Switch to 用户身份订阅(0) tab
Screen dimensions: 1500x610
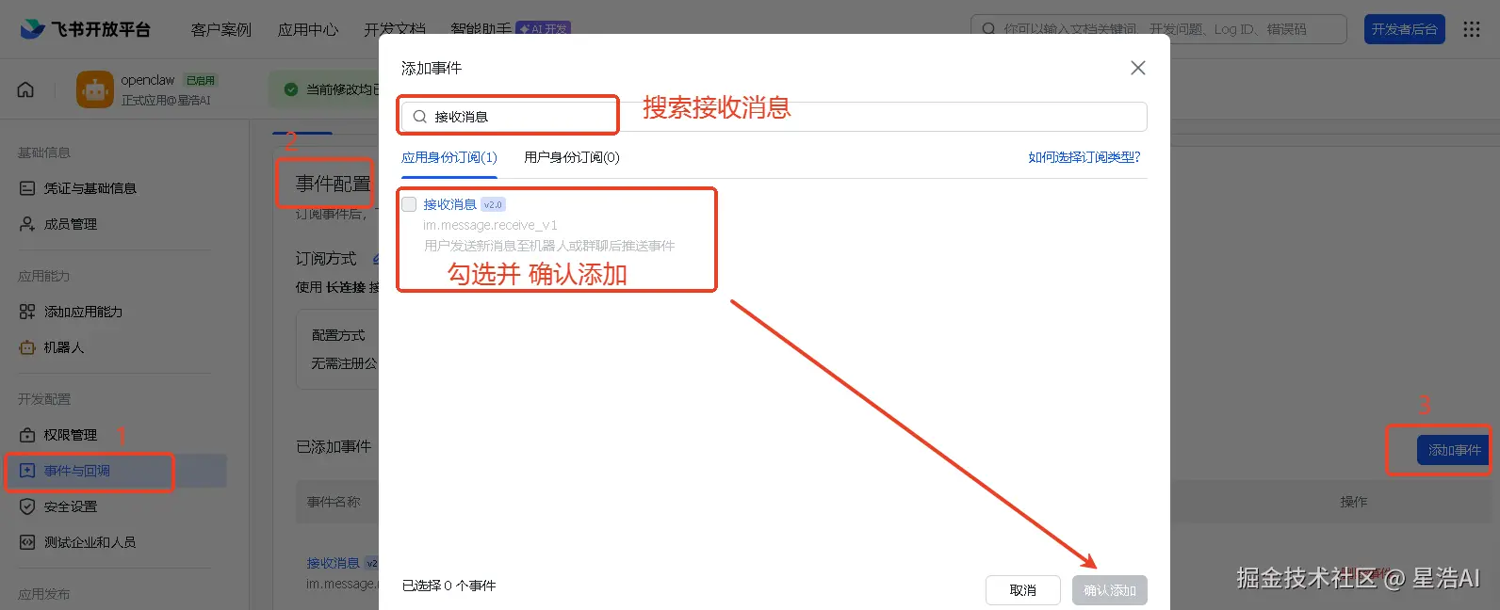coord(572,157)
